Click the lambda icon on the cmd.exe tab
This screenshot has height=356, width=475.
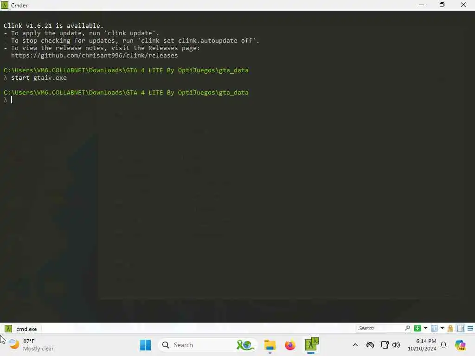tap(8, 329)
